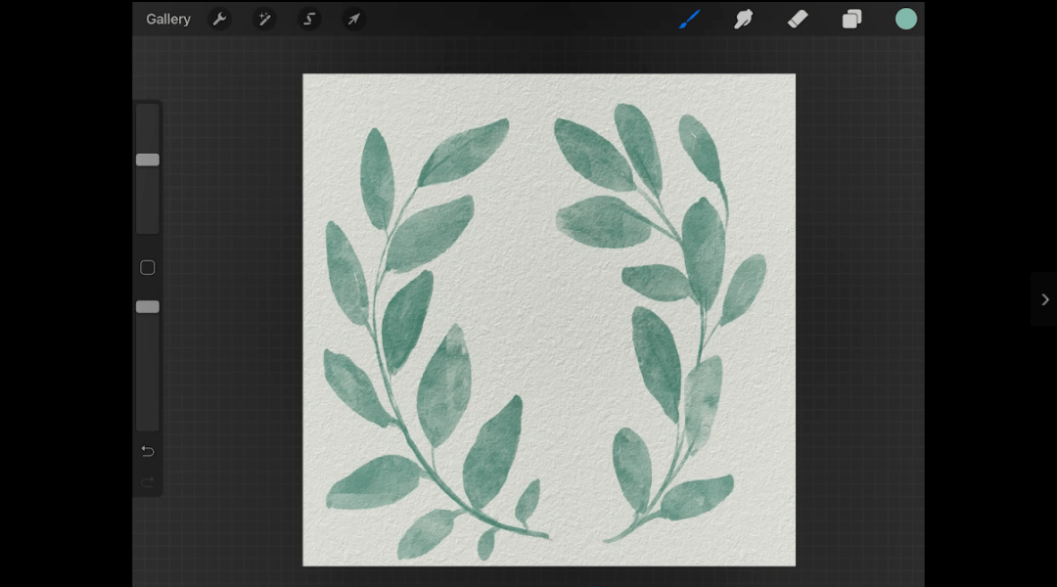Viewport: 1057px width, 587px height.
Task: Expand the right-edge chevron panel
Action: 1044,299
